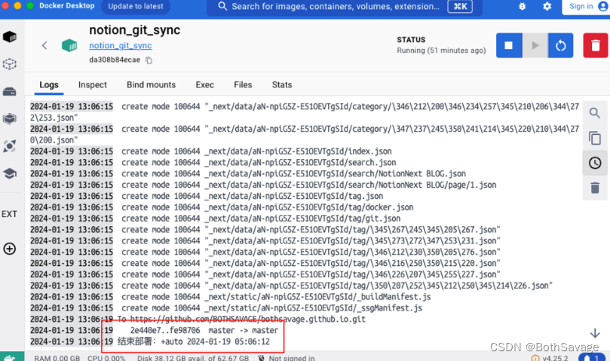The width and height of the screenshot is (610, 361).
Task: Stop the running container
Action: tap(509, 45)
